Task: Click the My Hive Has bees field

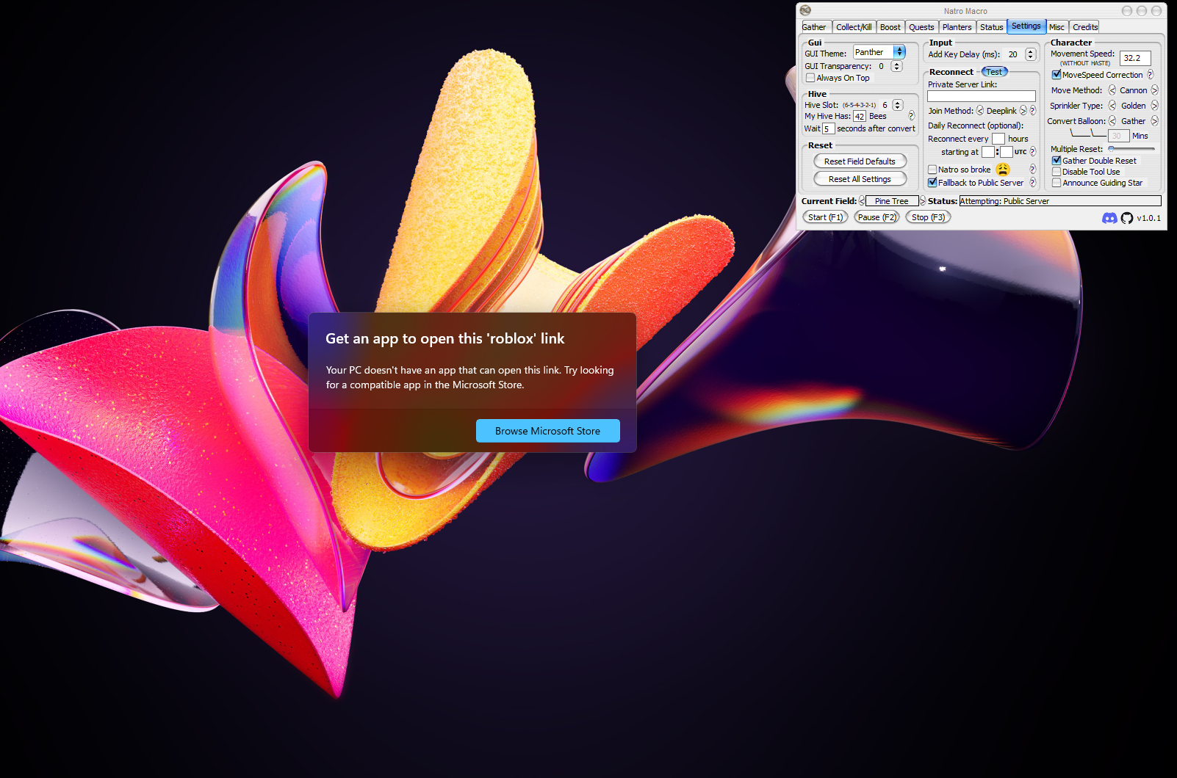Action: (860, 116)
